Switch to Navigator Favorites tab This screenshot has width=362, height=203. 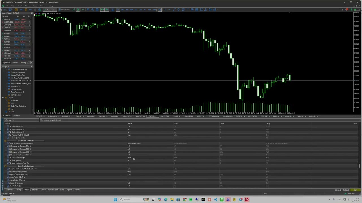(17, 116)
